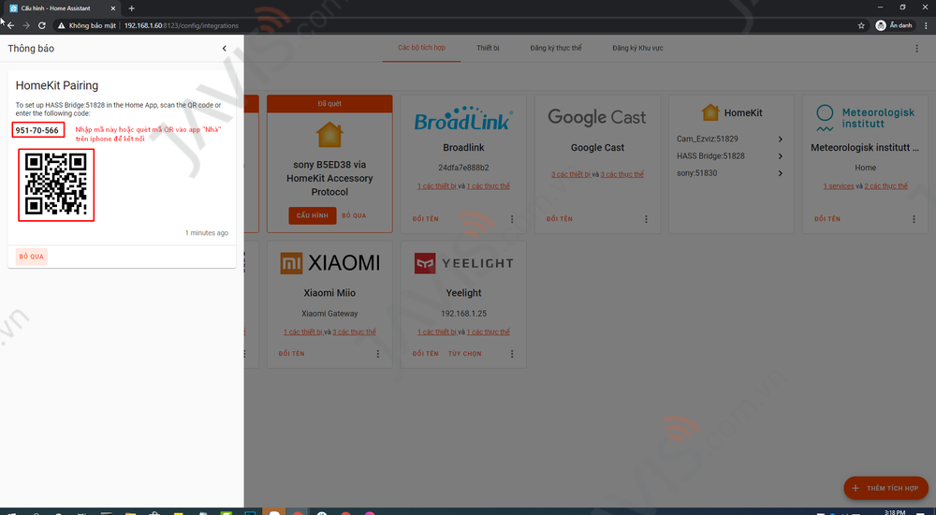Expand the Cam_Ezviz:51829 HomeKit entry

731,139
